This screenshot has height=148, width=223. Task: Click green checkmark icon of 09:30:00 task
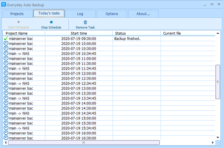coord(6,38)
